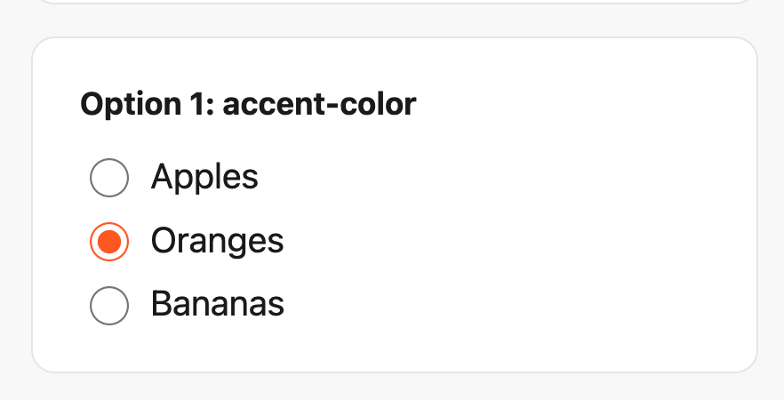Viewport: 784px width, 400px height.
Task: Click the "Apples" label text
Action: [x=204, y=178]
